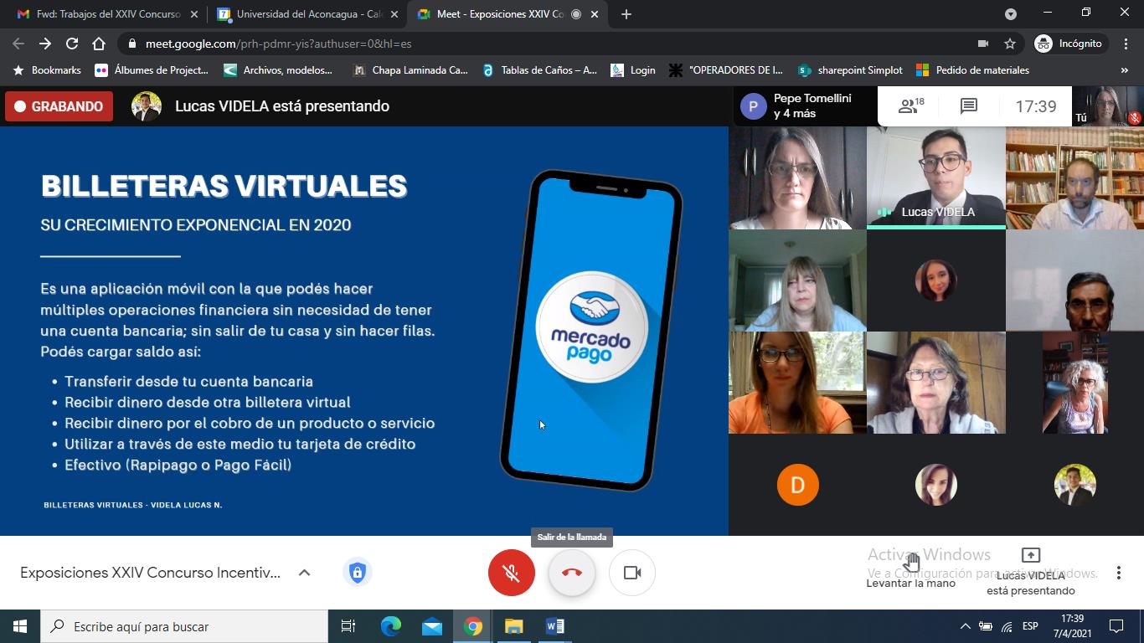This screenshot has width=1144, height=643.
Task: Open taskbar clock 17:39 7/4/2021
Action: point(1072,626)
